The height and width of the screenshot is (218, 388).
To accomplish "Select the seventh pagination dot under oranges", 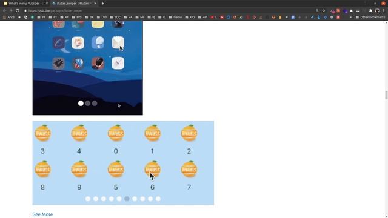I will (135, 199).
